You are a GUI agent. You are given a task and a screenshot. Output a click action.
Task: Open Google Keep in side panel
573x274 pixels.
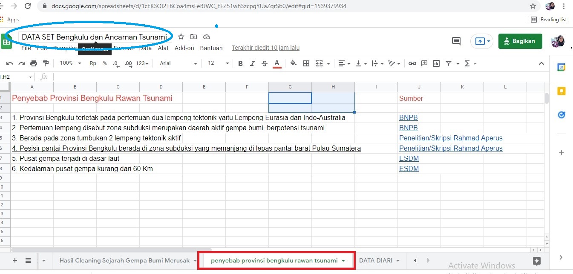click(x=561, y=91)
